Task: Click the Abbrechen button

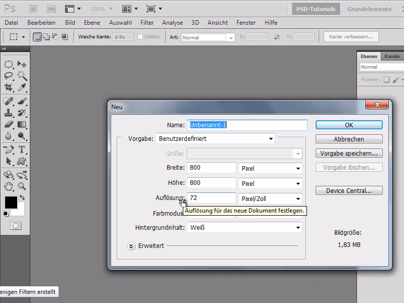Action: click(349, 139)
